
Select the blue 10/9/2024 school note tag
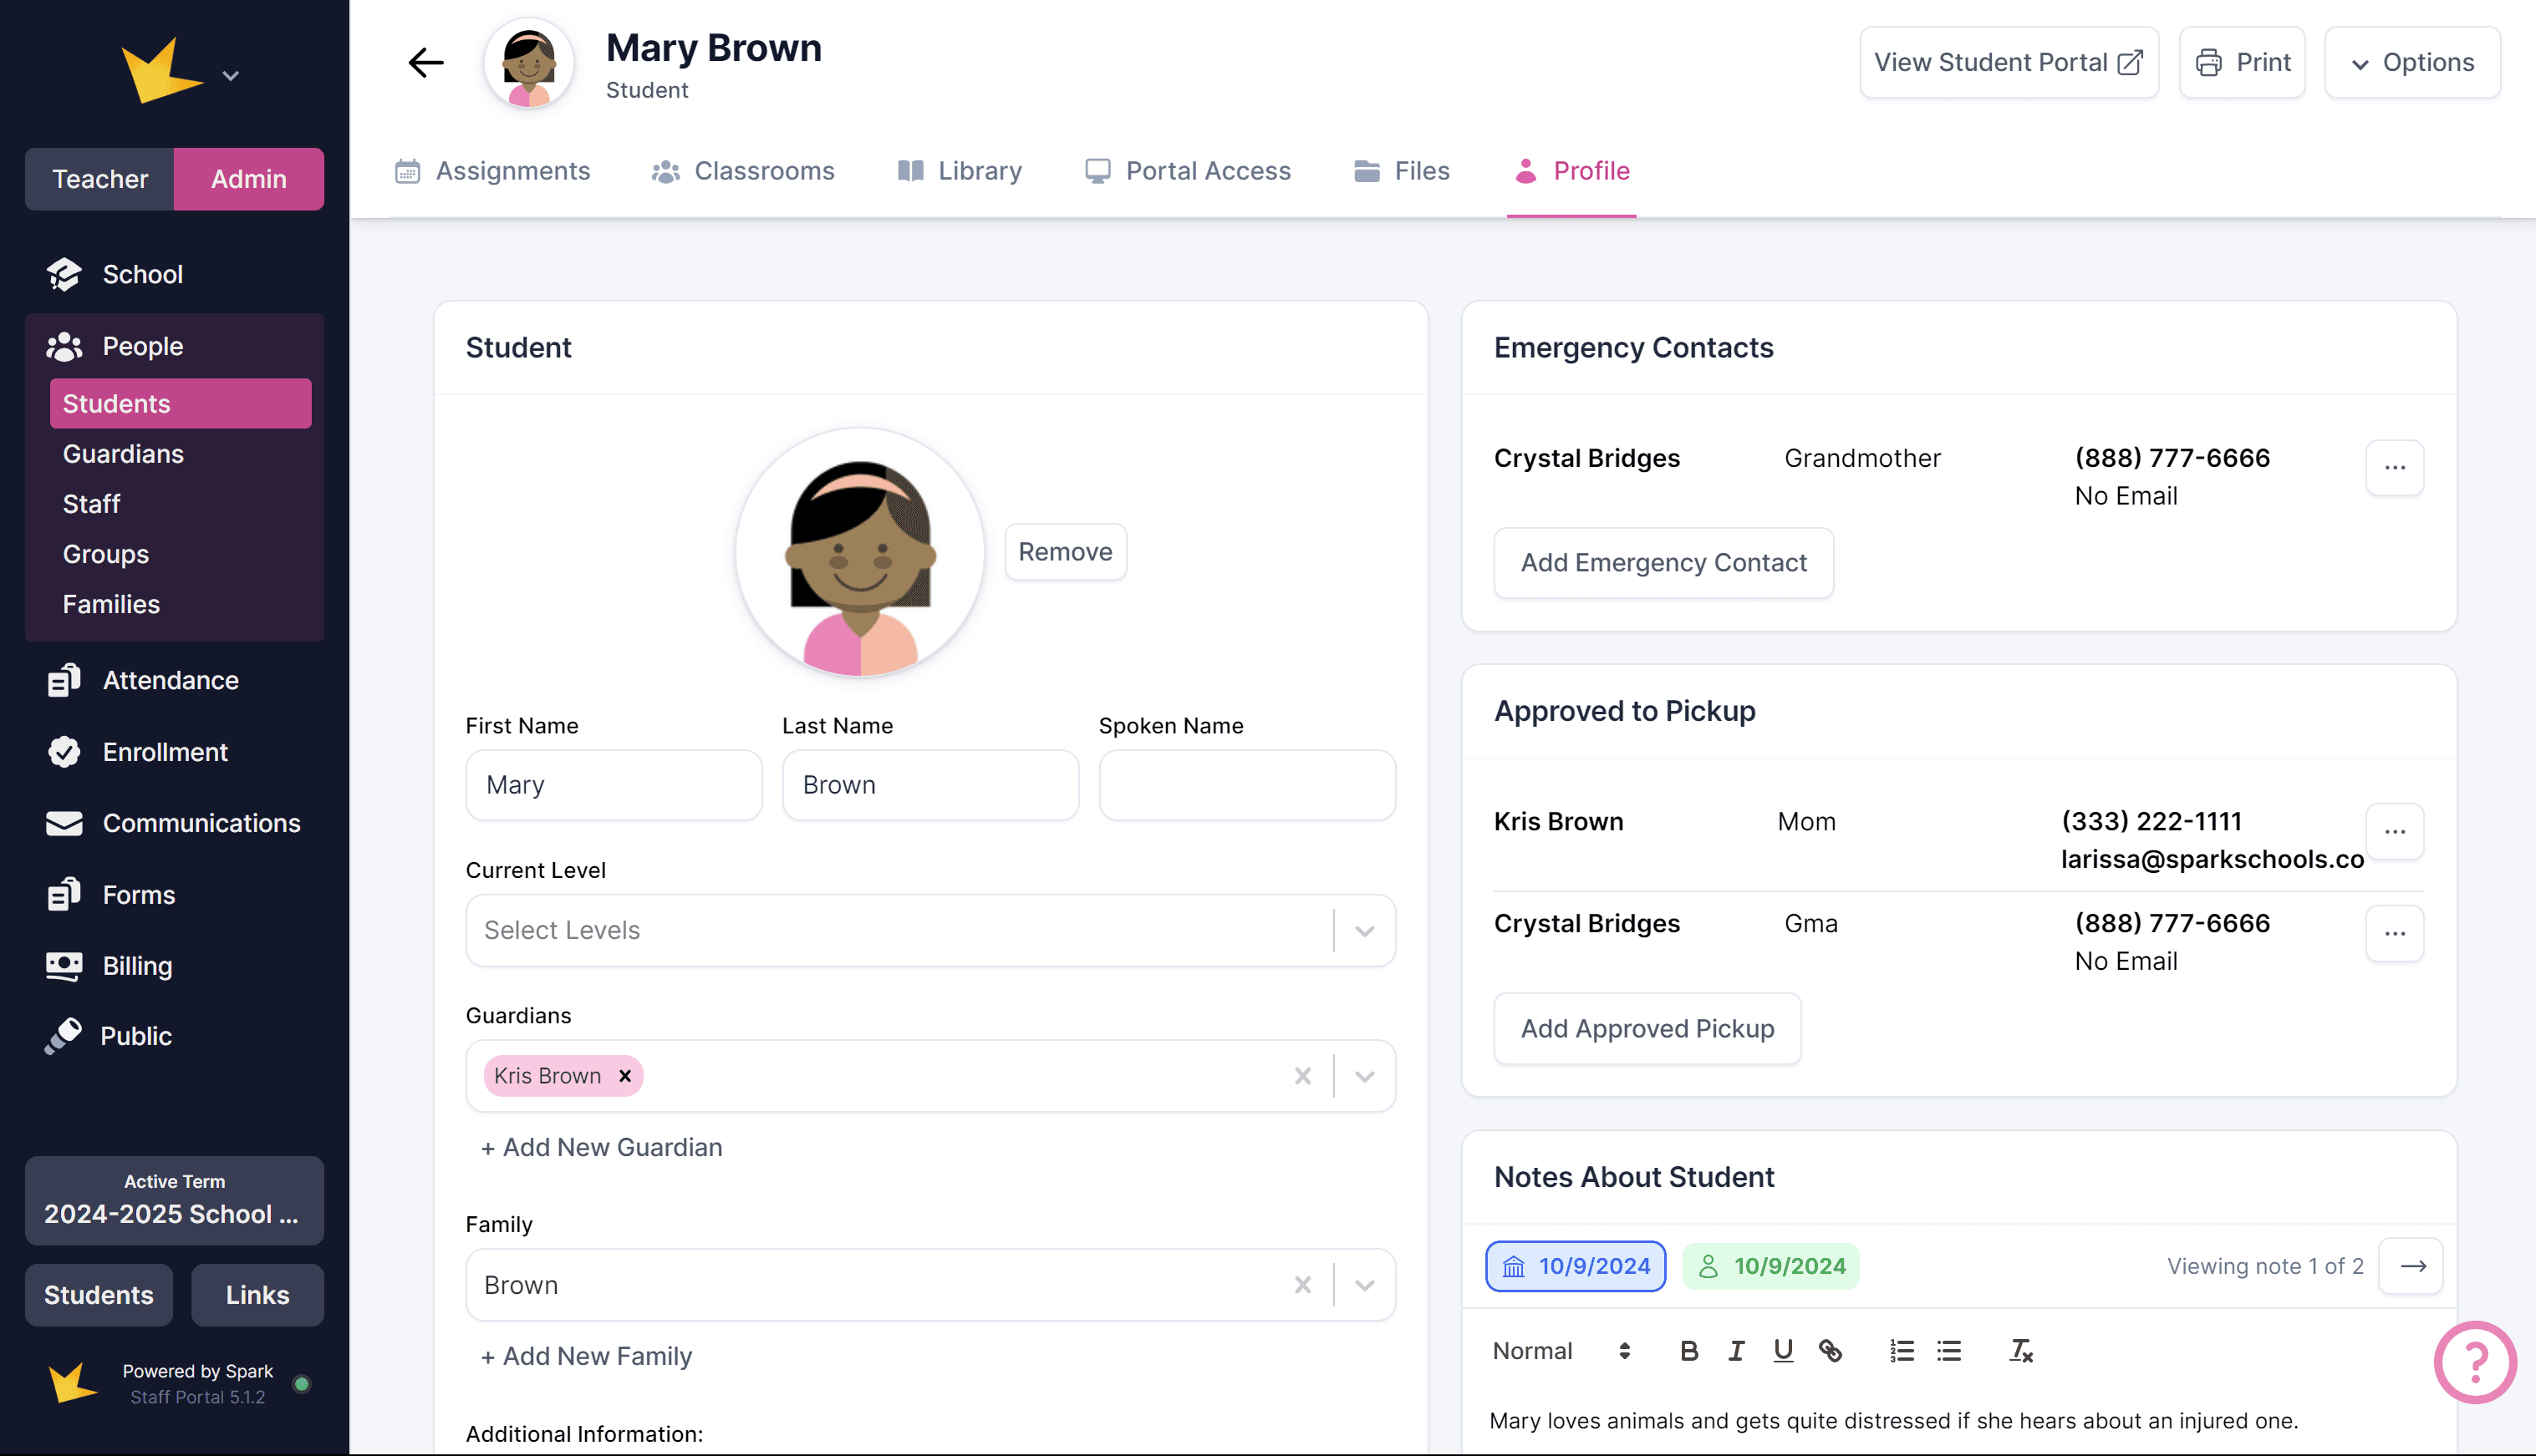click(1575, 1266)
